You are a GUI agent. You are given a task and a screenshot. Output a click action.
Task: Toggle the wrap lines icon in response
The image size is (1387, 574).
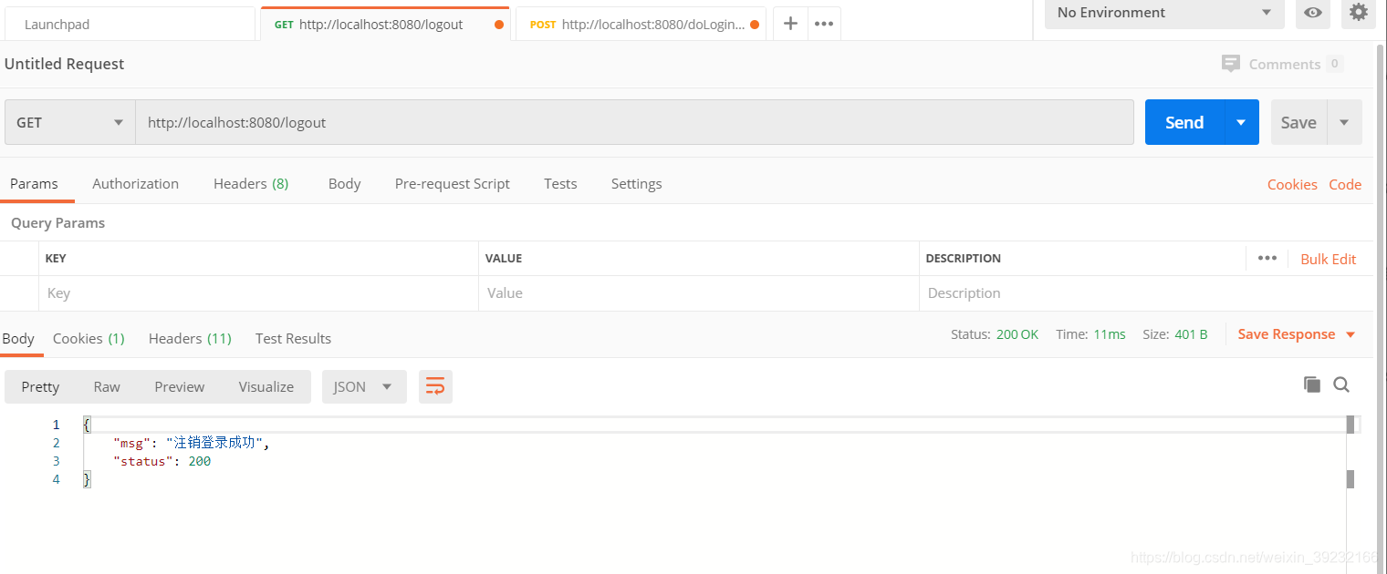point(435,386)
